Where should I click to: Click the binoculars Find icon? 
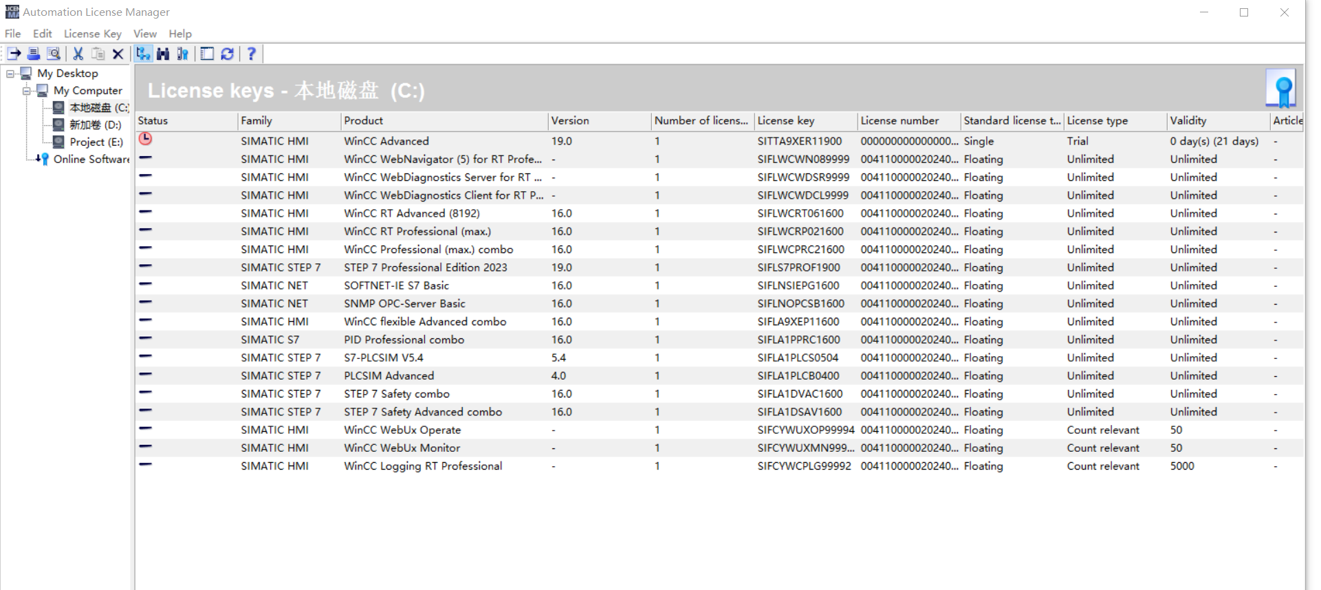tap(163, 54)
